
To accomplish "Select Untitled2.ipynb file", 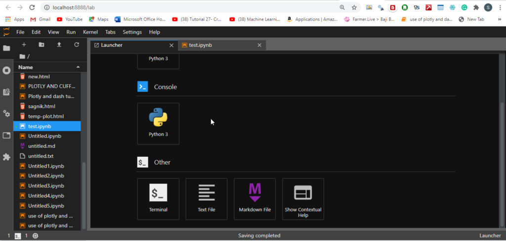I will 47,176.
